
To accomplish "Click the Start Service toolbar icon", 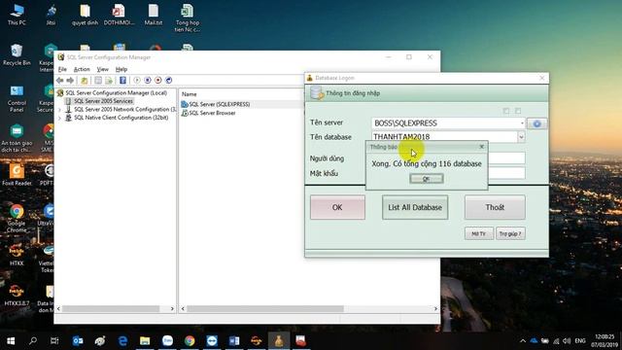I will (x=137, y=80).
